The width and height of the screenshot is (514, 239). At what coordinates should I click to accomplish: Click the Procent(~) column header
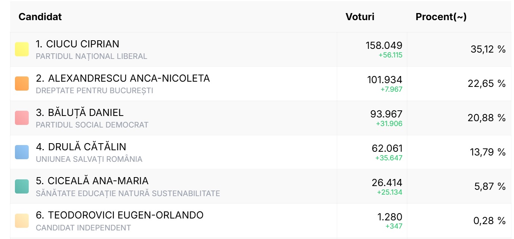pos(441,17)
